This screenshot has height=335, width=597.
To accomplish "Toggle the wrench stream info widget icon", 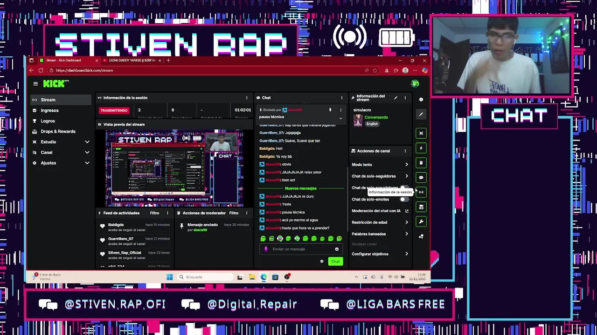I will 421,221.
